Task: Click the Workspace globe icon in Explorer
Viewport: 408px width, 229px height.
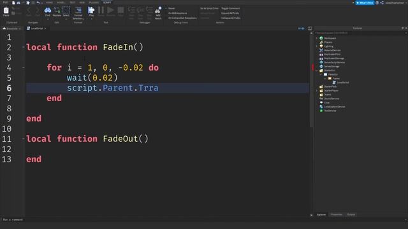Action: (321, 38)
